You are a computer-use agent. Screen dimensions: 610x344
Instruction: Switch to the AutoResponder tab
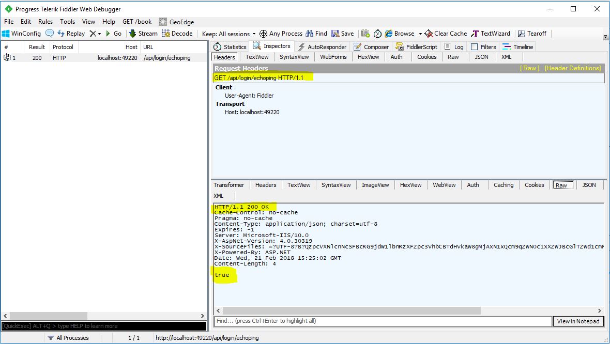tap(322, 46)
